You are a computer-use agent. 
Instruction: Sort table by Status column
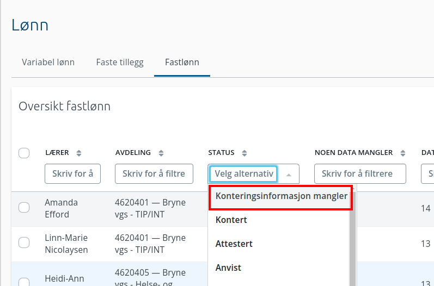coord(244,153)
